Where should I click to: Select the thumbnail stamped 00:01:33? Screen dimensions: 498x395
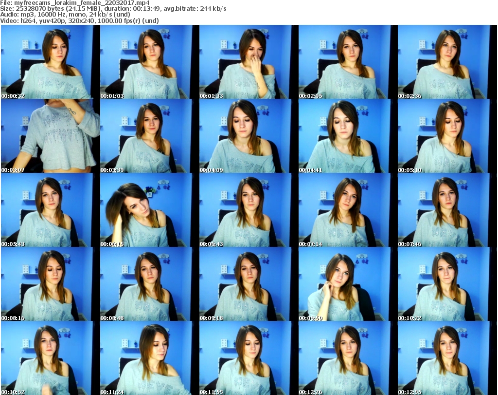coord(249,62)
